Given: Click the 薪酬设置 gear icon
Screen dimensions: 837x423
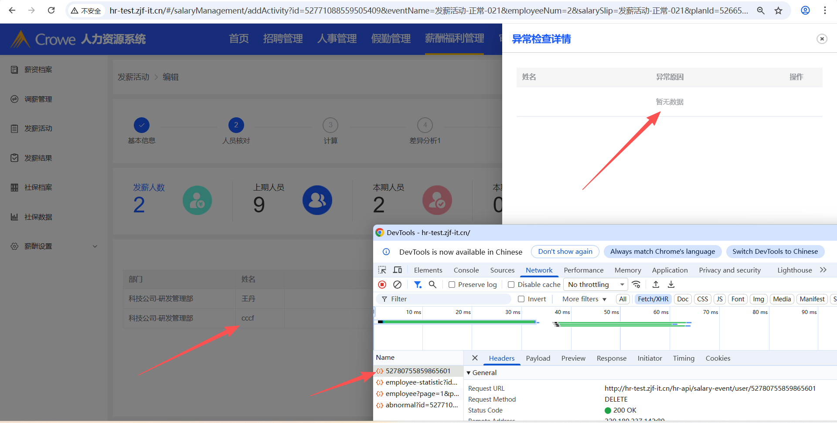Looking at the screenshot, I should (x=14, y=246).
